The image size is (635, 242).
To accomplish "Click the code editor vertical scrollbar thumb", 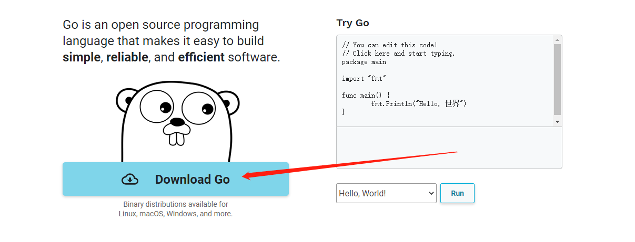I will [x=558, y=79].
